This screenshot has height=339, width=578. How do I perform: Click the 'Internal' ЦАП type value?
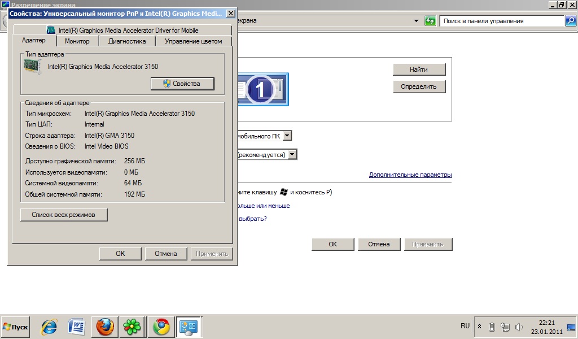(94, 124)
